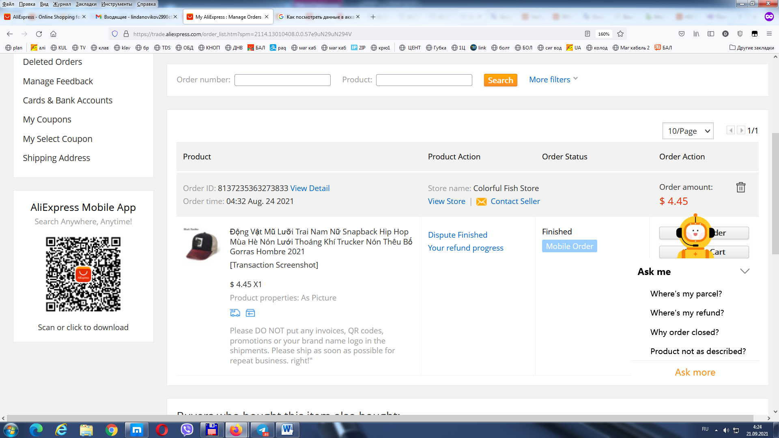Screen dimensions: 779x438
Task: Go to the next orders page arrow
Action: [741, 131]
